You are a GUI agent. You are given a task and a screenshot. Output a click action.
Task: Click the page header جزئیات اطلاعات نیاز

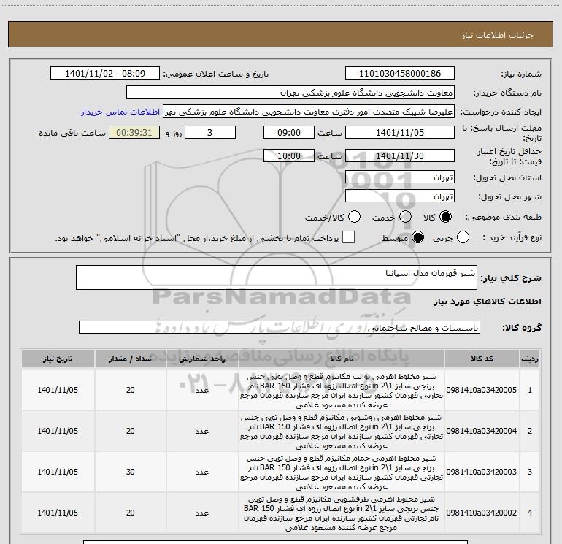[x=498, y=35]
